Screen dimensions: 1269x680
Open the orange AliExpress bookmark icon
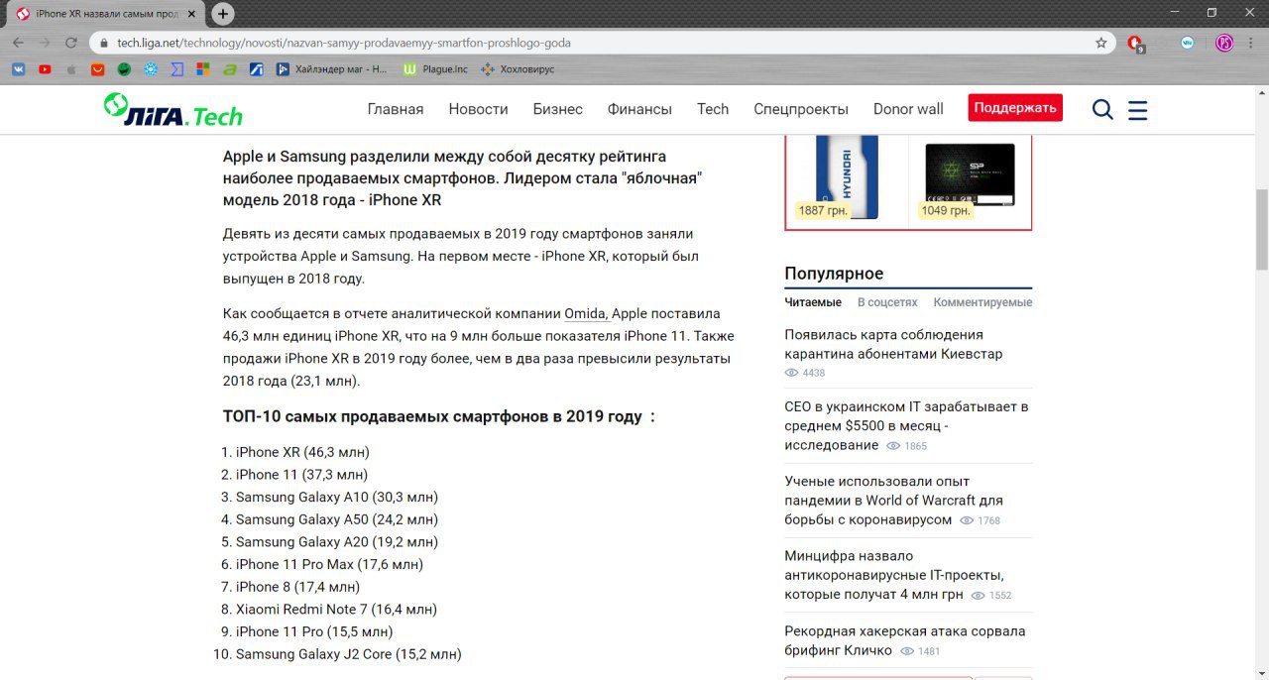tap(97, 69)
